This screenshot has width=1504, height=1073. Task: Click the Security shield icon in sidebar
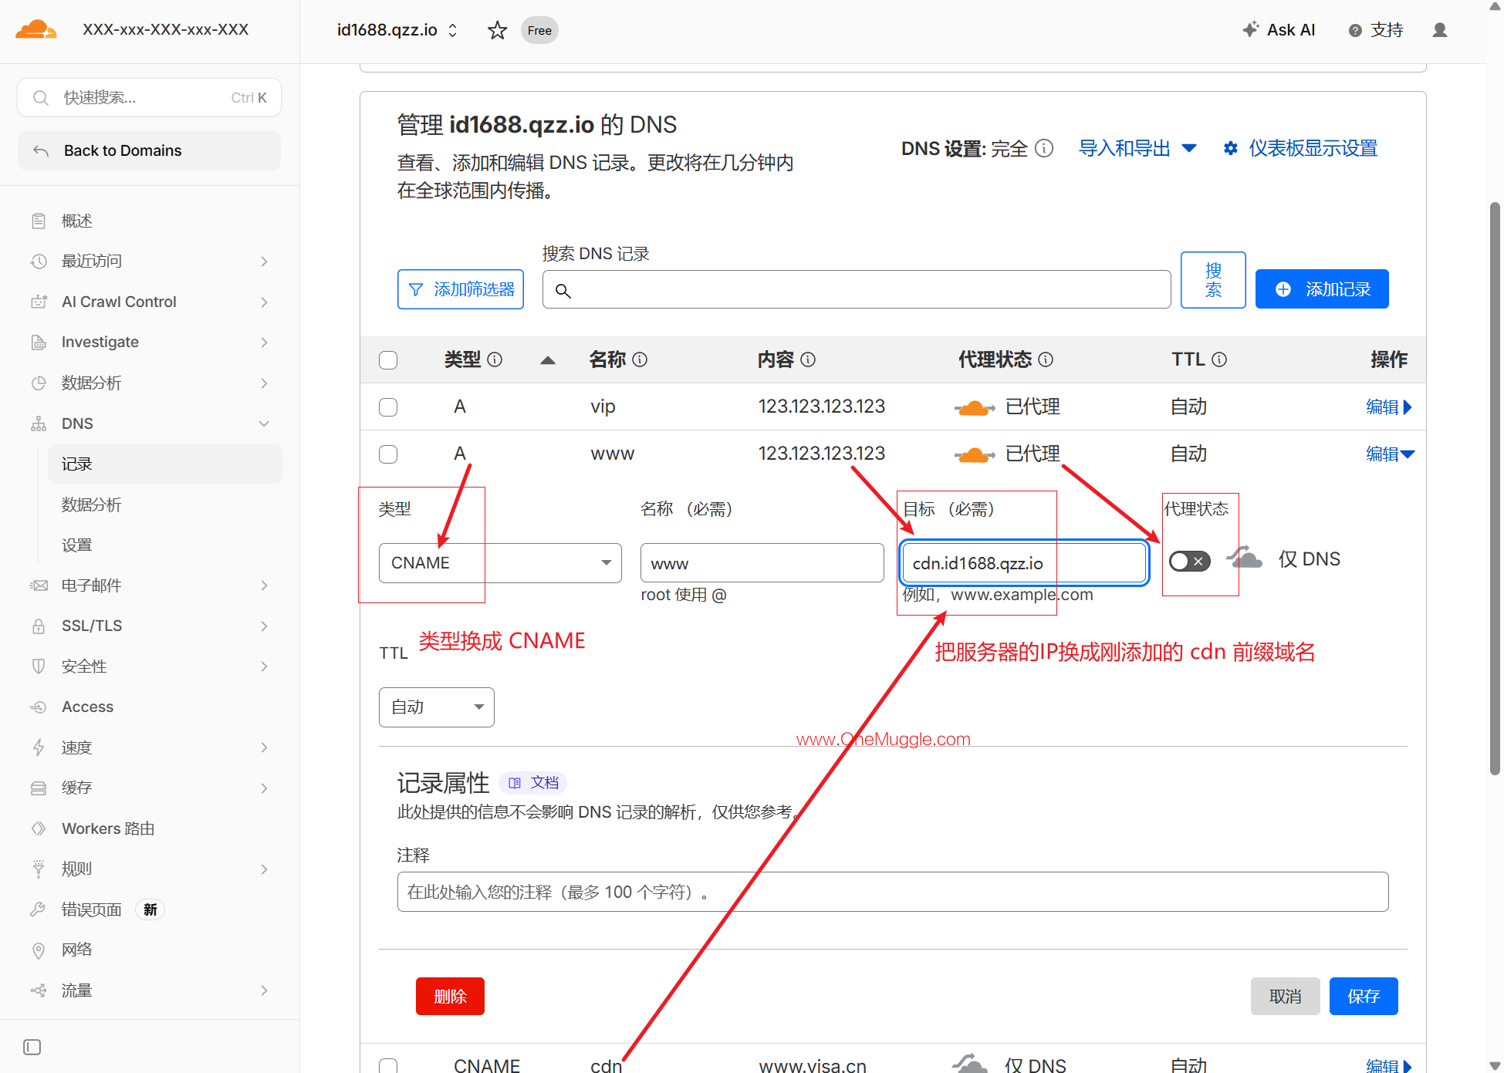click(x=39, y=666)
